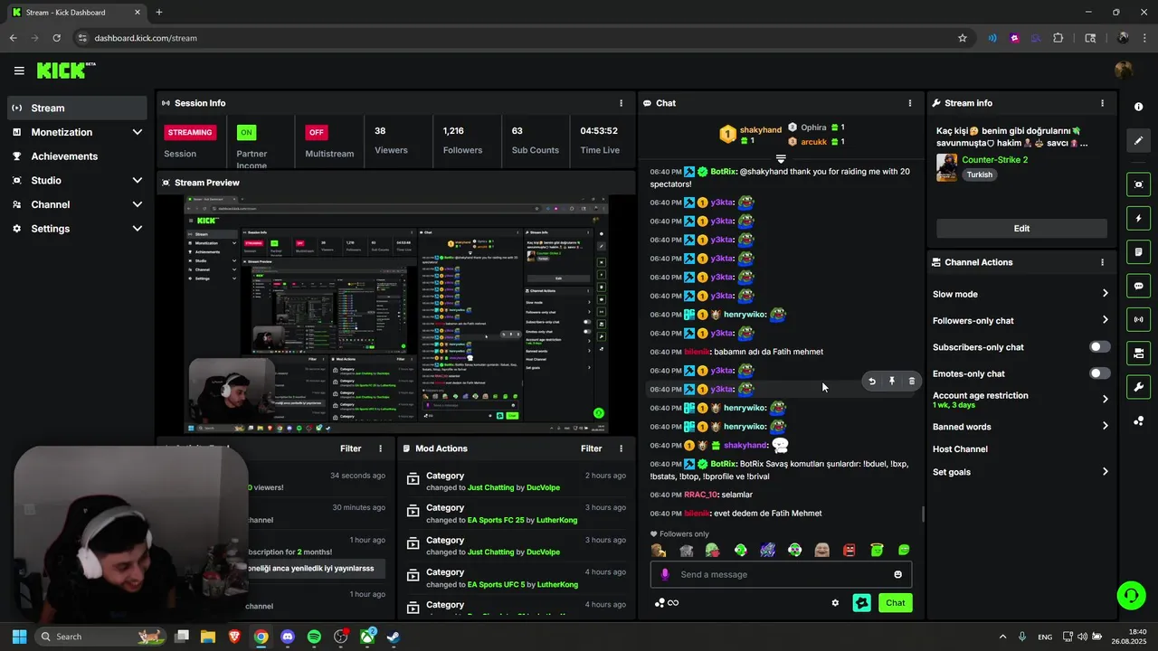This screenshot has width=1158, height=651.
Task: Click shakyhand username in top gifters
Action: [760, 129]
